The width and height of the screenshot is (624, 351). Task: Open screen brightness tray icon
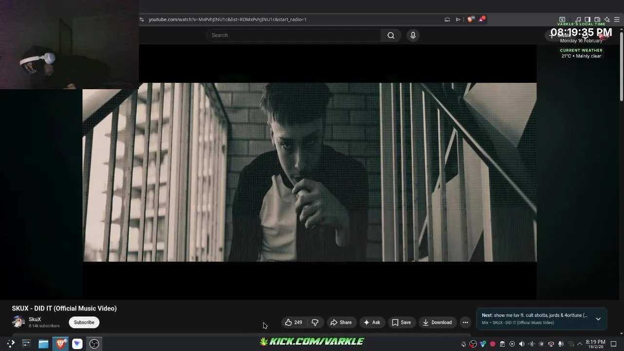pyautogui.click(x=541, y=344)
